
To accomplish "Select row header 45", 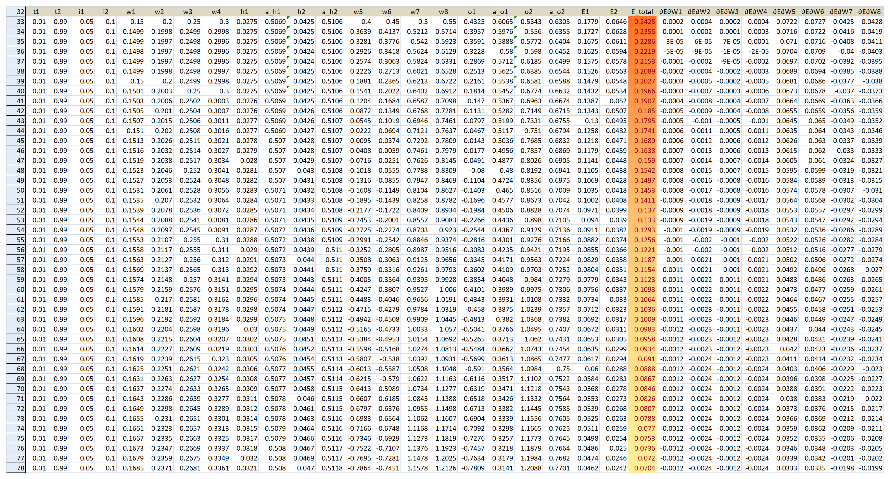I will point(16,141).
